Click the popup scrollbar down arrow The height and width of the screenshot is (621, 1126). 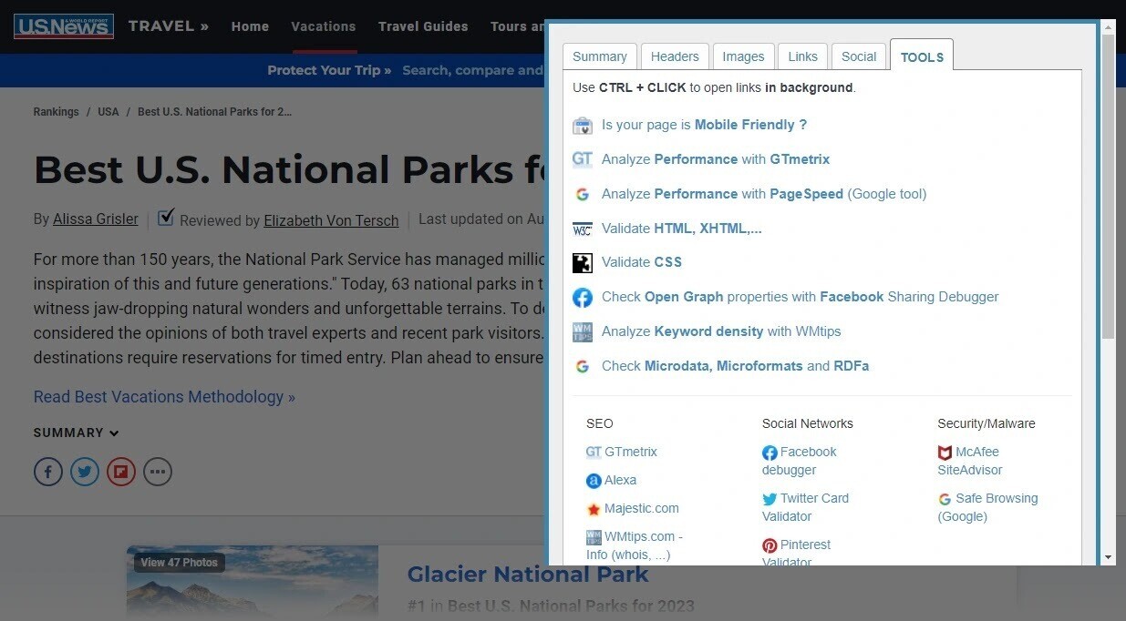pyautogui.click(x=1108, y=556)
